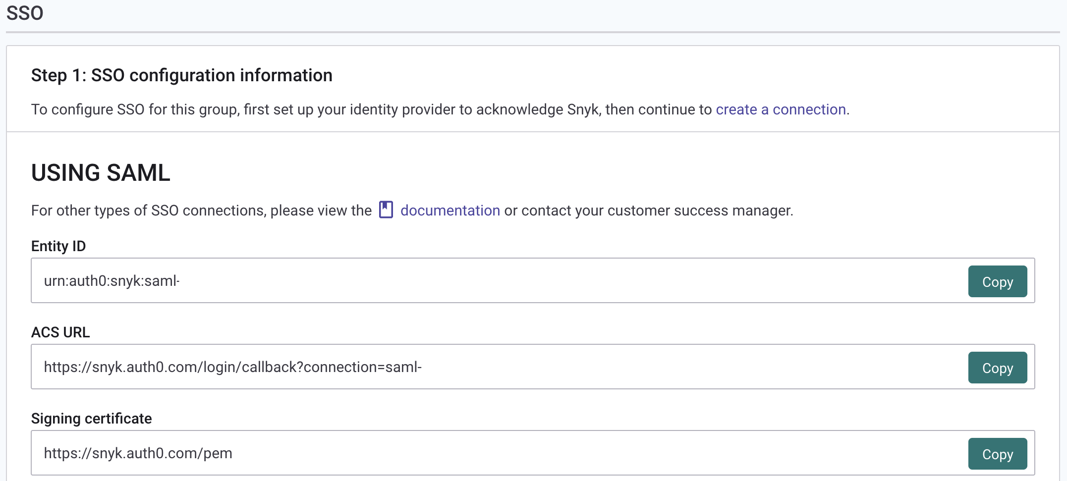
Task: Click the Entity ID label
Action: (58, 246)
